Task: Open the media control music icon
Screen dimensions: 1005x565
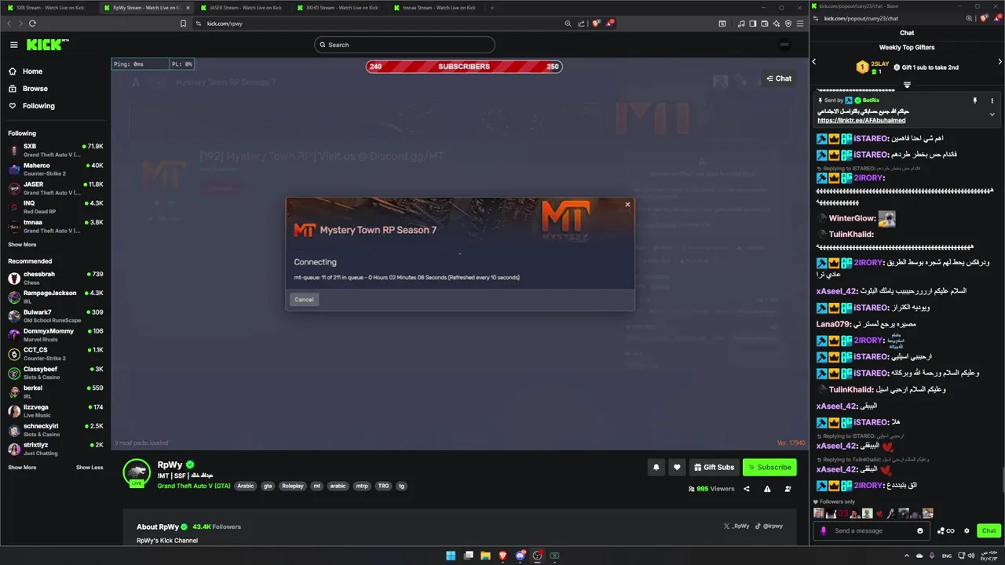Action: pyautogui.click(x=742, y=24)
